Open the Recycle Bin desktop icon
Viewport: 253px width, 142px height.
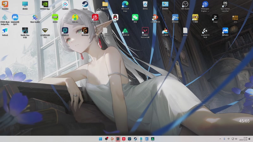[x=145, y=5]
